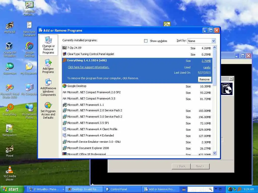The width and height of the screenshot is (258, 193).
Task: Click Microsoft .NET Framework 1.1 icon
Action: tap(64, 105)
